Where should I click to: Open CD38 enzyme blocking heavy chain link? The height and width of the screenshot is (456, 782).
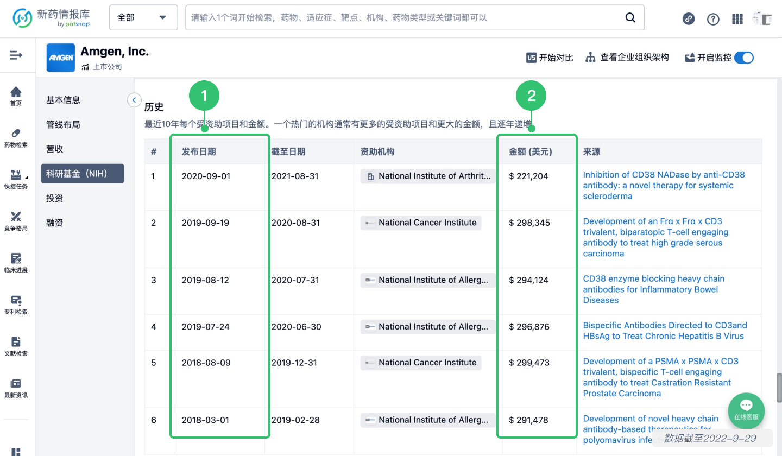click(653, 289)
